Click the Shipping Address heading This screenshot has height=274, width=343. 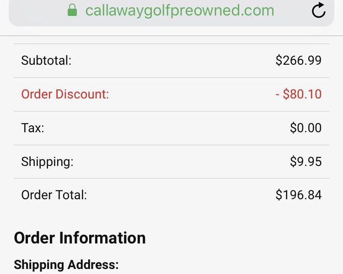tap(66, 265)
